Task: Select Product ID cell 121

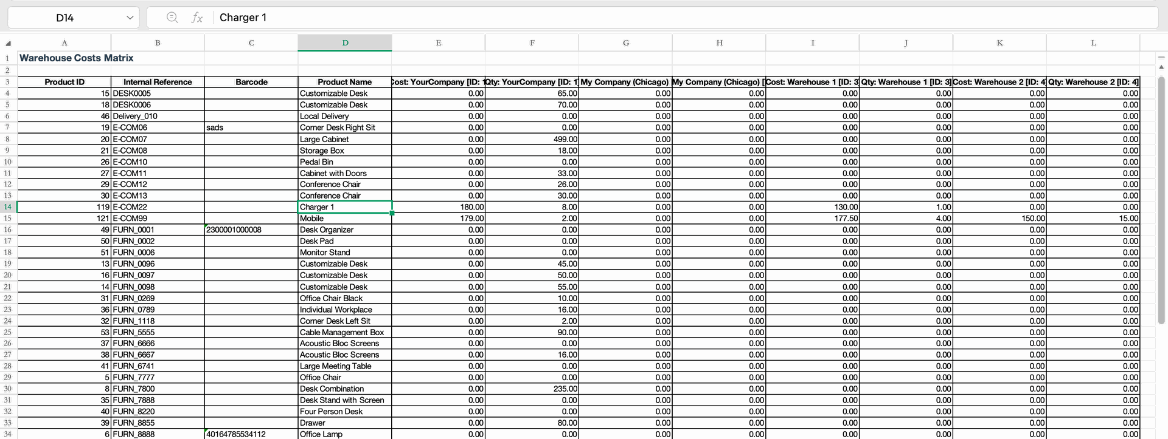Action: click(64, 219)
